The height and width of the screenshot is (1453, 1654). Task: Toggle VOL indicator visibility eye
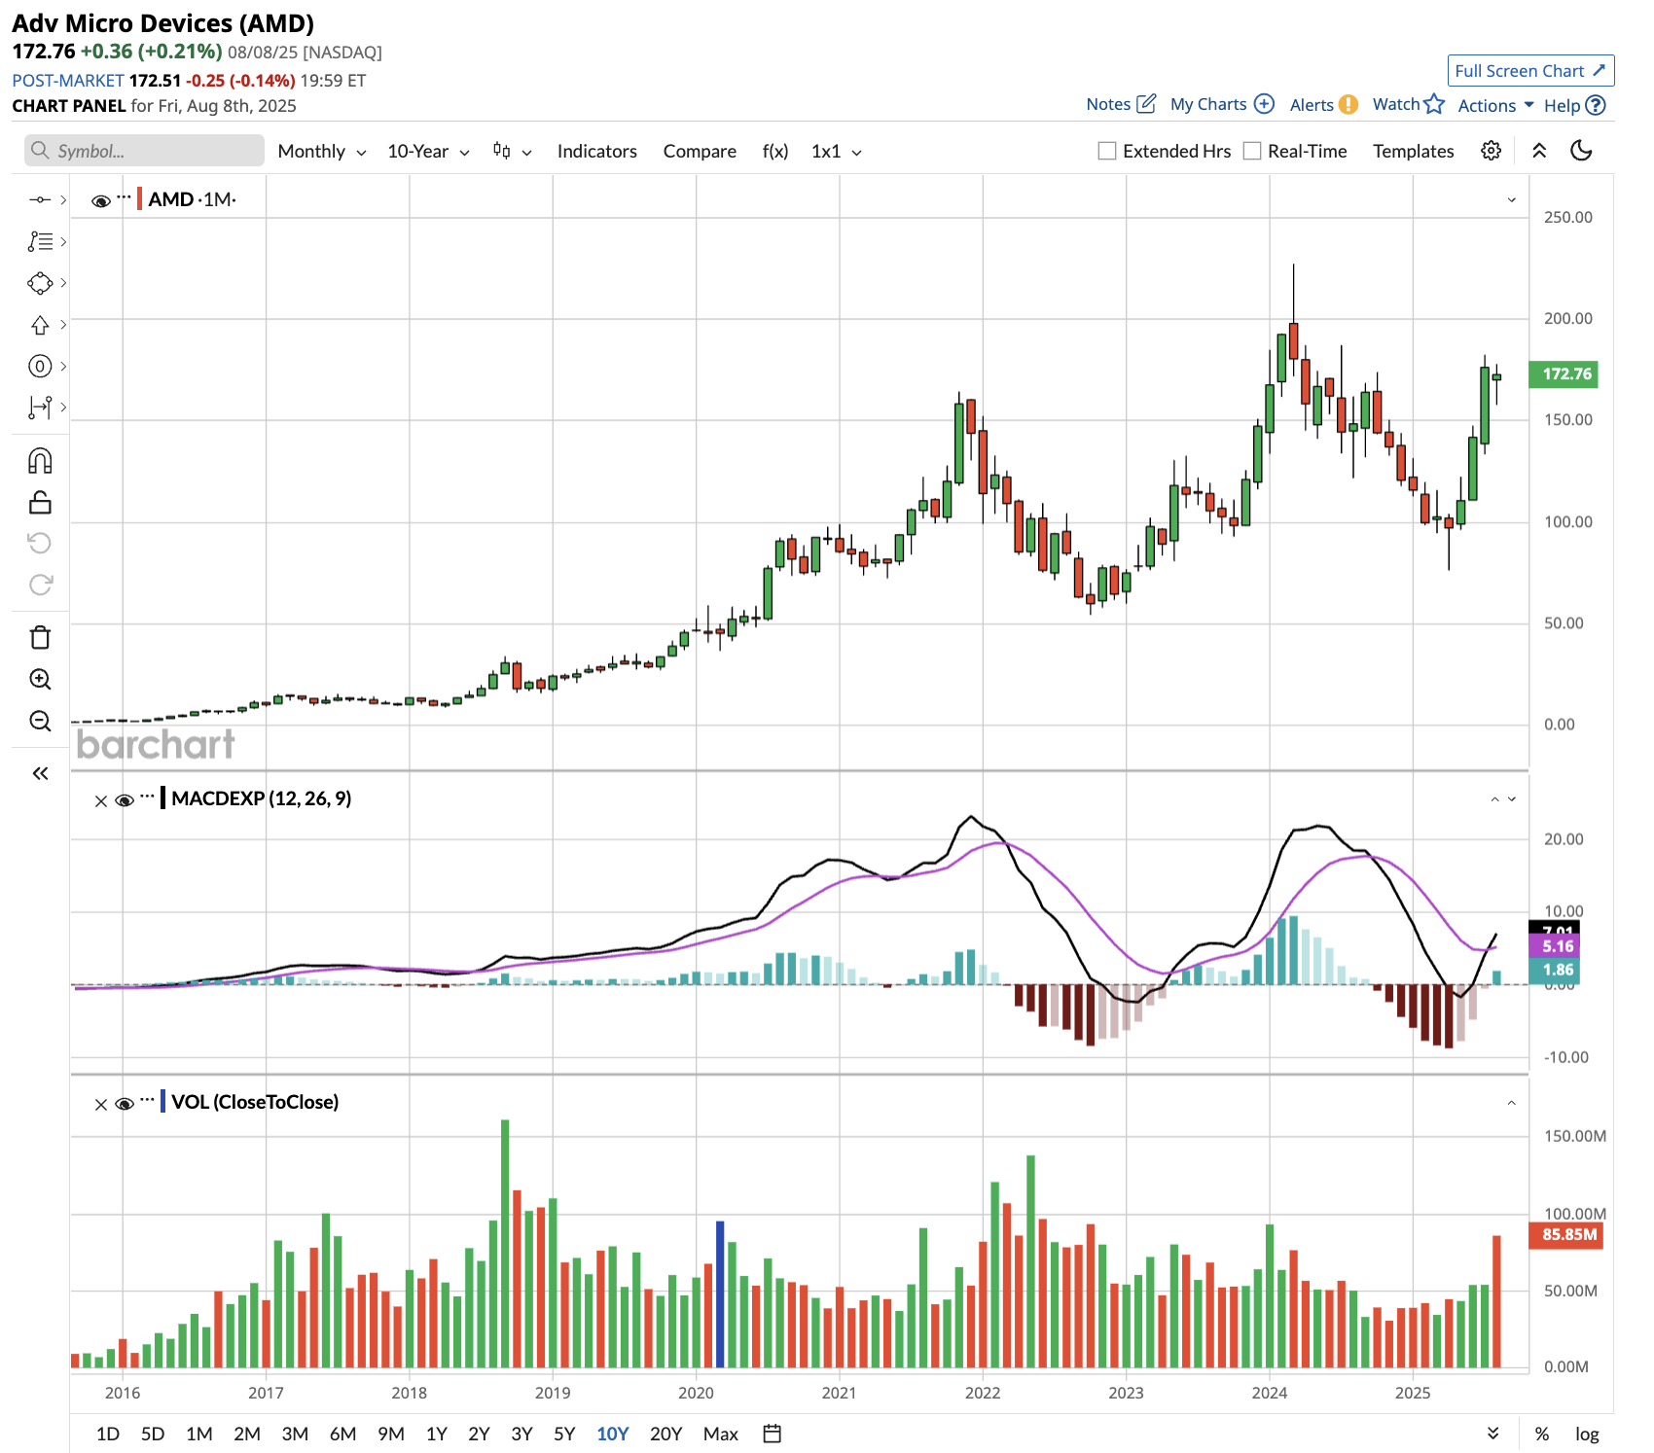pyautogui.click(x=125, y=1104)
